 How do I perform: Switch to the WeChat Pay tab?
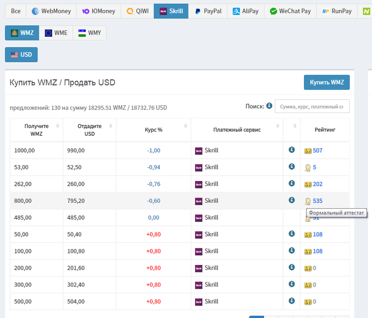coord(290,11)
